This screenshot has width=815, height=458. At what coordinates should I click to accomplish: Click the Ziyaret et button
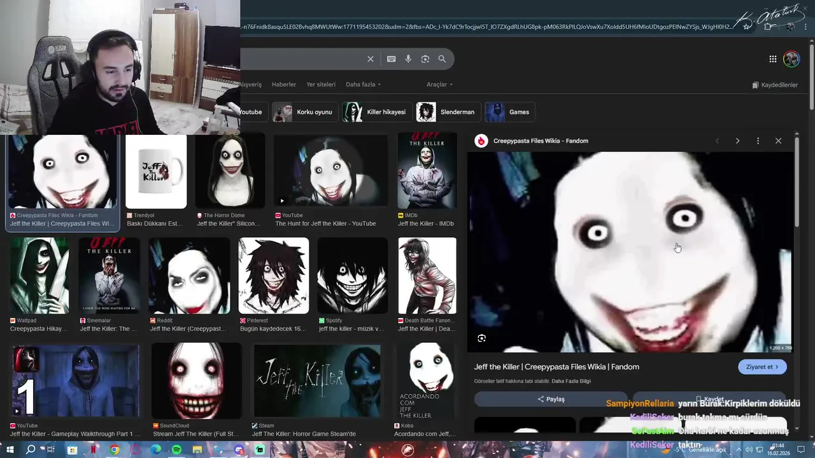pos(762,367)
